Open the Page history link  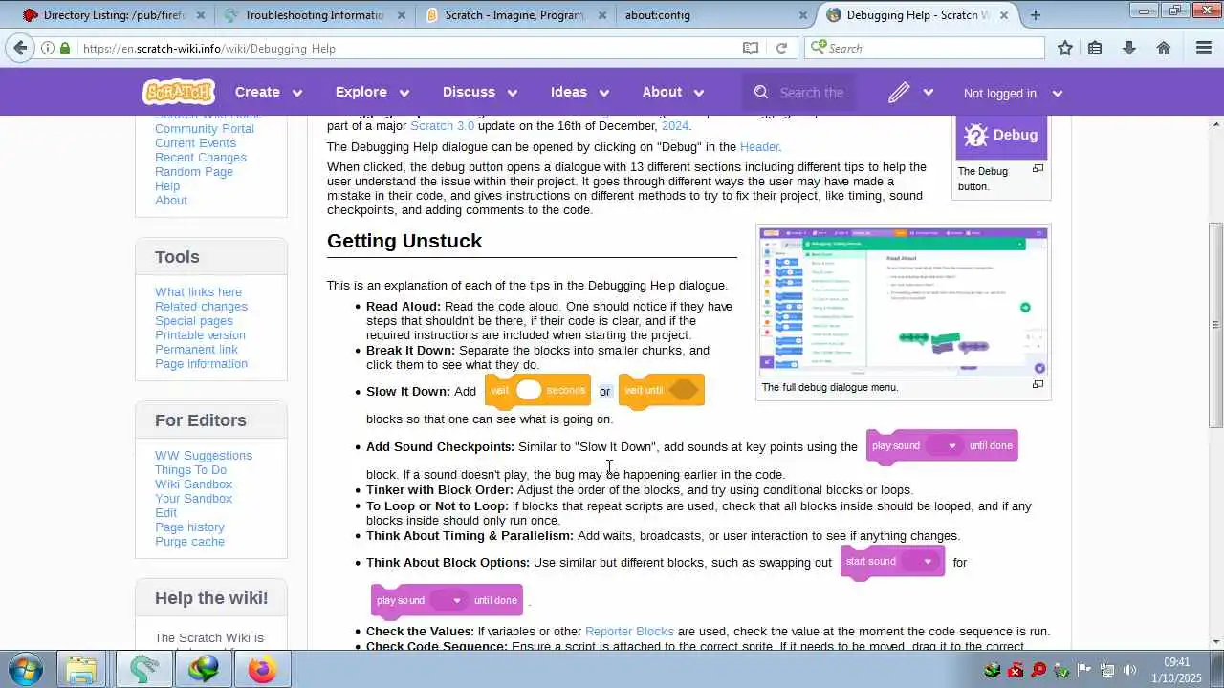pos(189,527)
